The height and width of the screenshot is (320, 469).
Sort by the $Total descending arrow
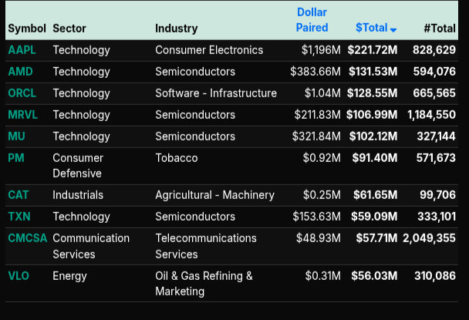click(393, 29)
